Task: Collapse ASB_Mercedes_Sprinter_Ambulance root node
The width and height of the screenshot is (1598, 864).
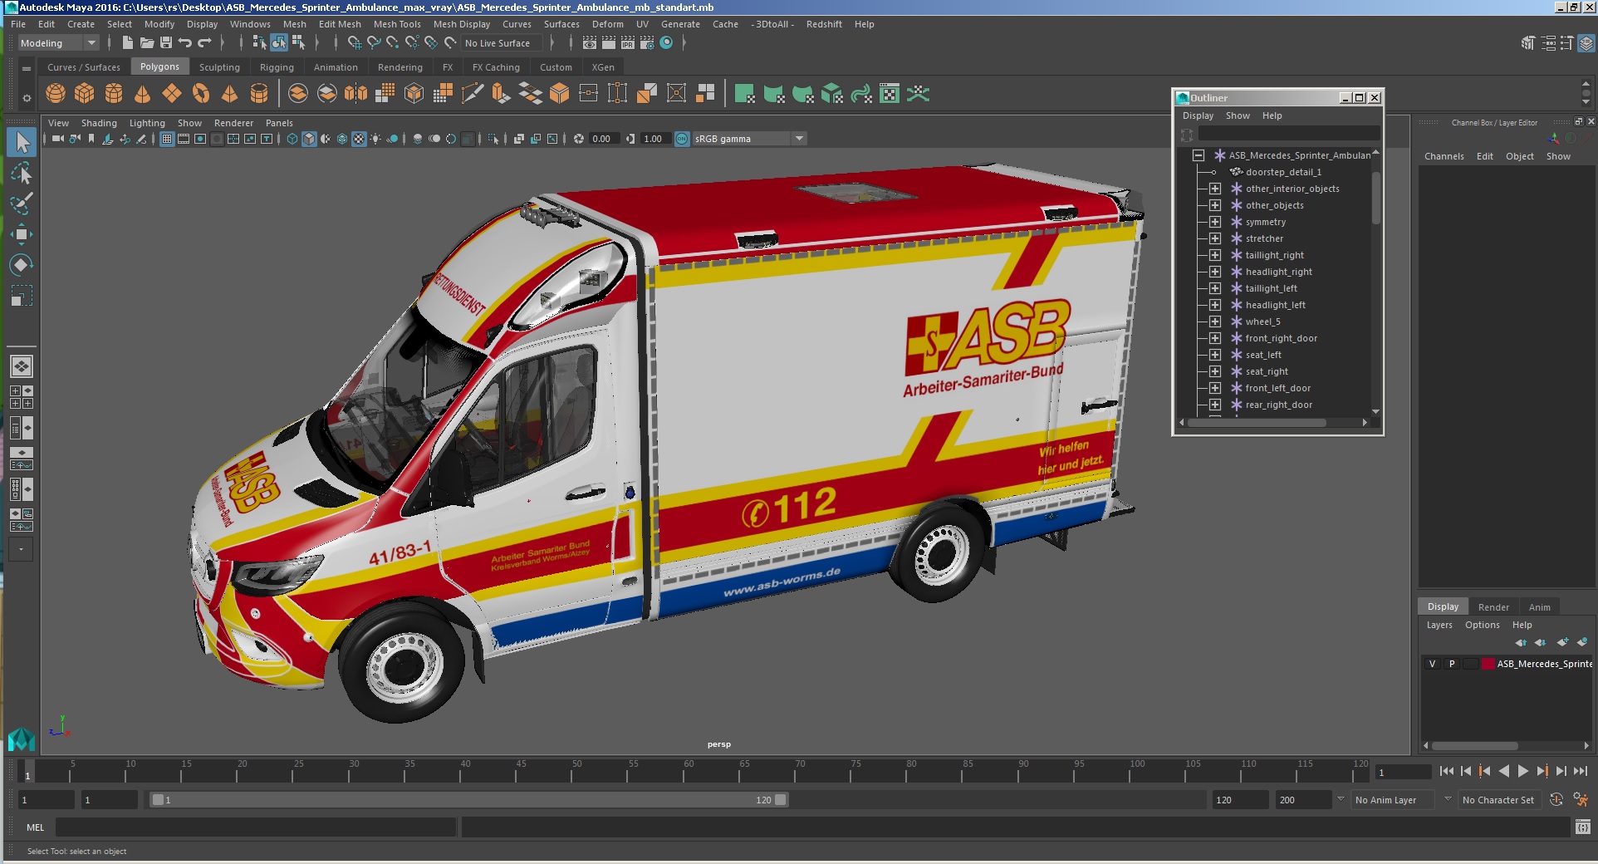Action: 1198,155
